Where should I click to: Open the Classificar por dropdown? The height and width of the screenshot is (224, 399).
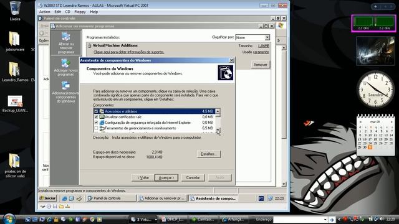pyautogui.click(x=267, y=37)
